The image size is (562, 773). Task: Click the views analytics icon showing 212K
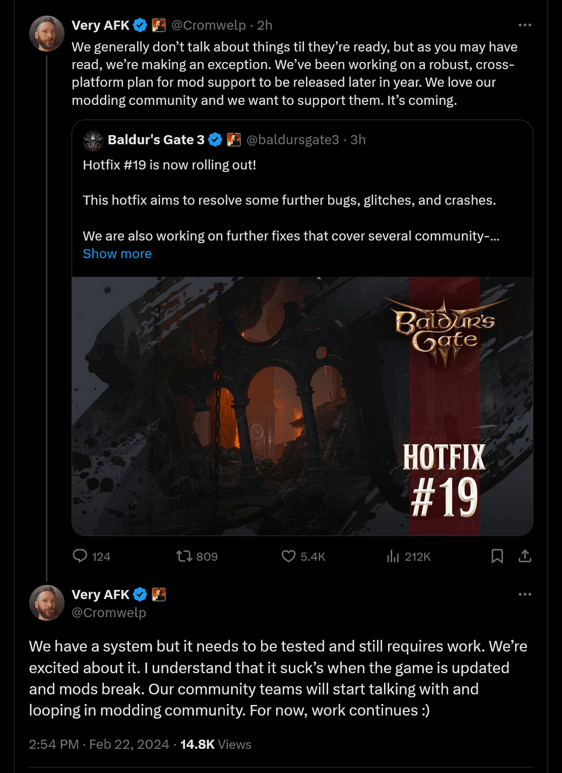pyautogui.click(x=393, y=556)
